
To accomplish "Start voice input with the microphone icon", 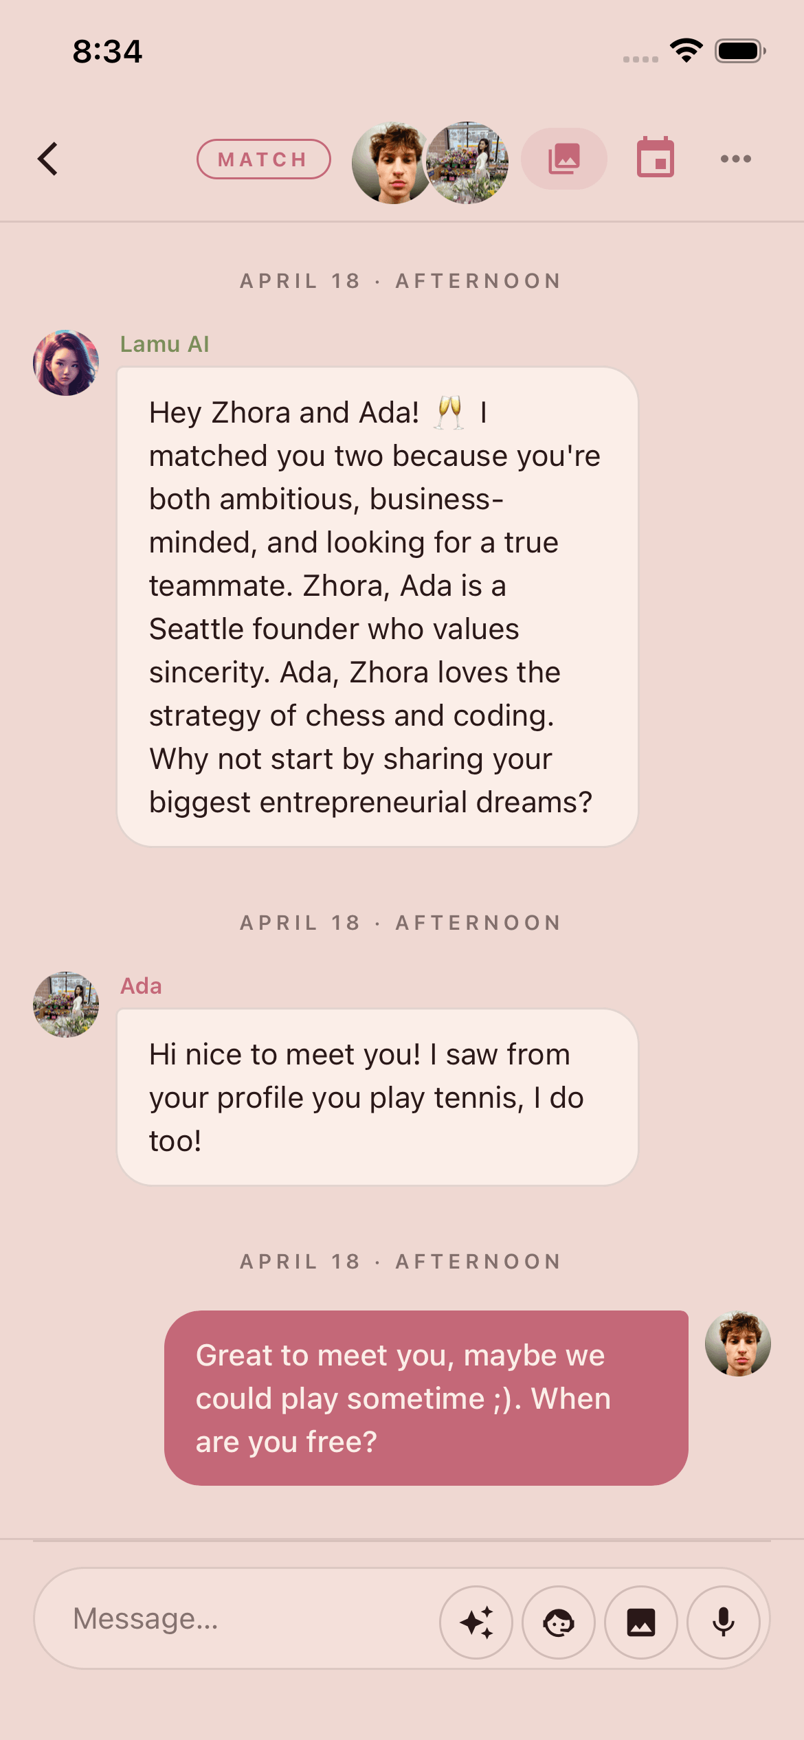I will (724, 1622).
